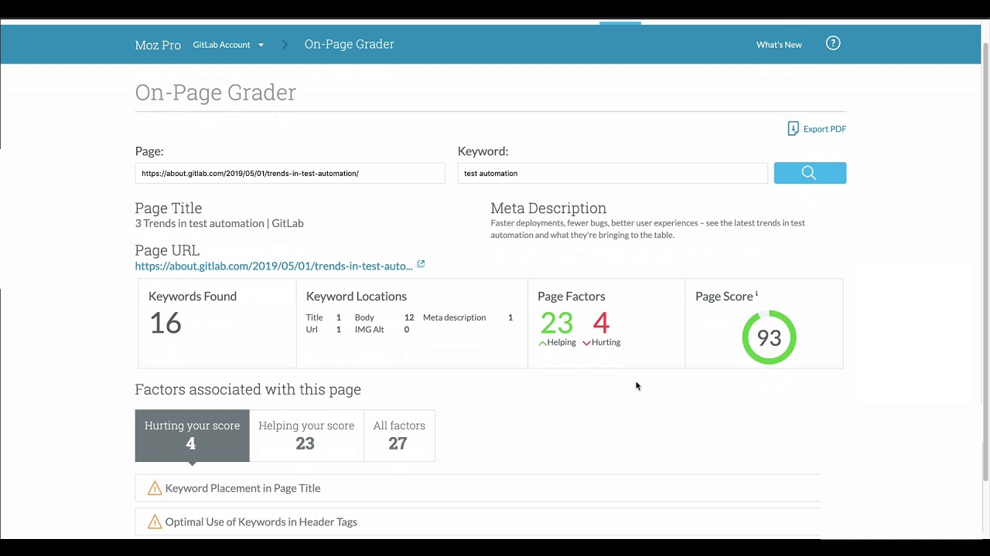Click the magnifier search button
The height and width of the screenshot is (556, 990).
click(810, 173)
